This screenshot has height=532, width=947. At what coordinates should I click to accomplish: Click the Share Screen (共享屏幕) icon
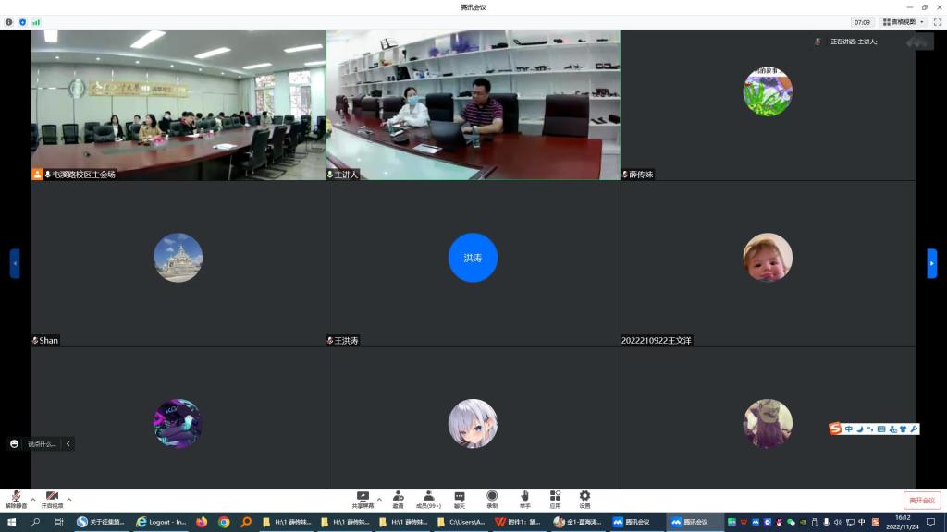[363, 498]
